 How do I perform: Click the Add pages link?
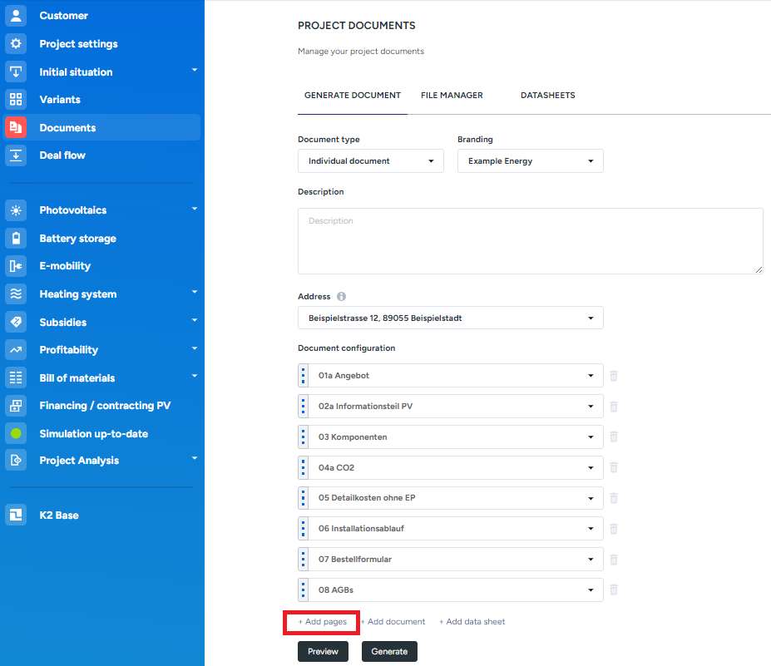click(x=323, y=622)
